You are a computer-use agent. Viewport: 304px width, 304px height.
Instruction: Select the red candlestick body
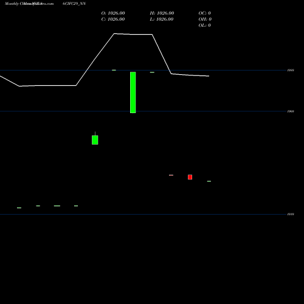point(190,177)
